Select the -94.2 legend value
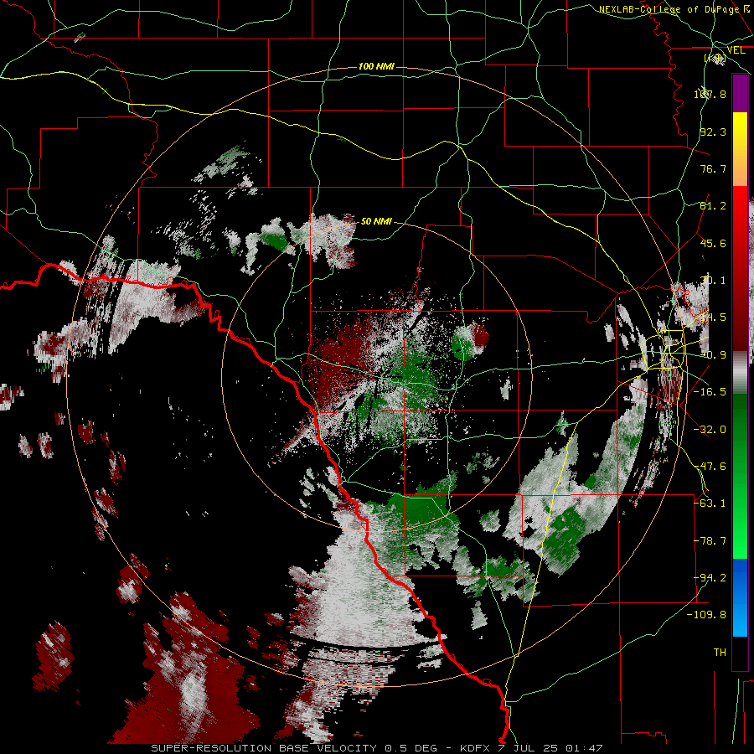Viewport: 754px width, 754px height. tap(710, 578)
